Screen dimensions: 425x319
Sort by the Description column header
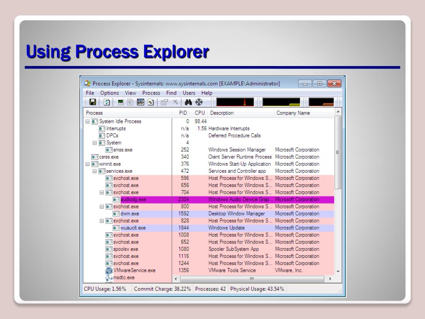(x=241, y=113)
